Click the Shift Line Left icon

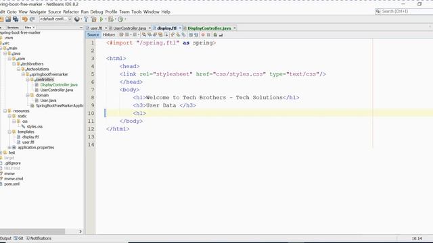click(190, 34)
